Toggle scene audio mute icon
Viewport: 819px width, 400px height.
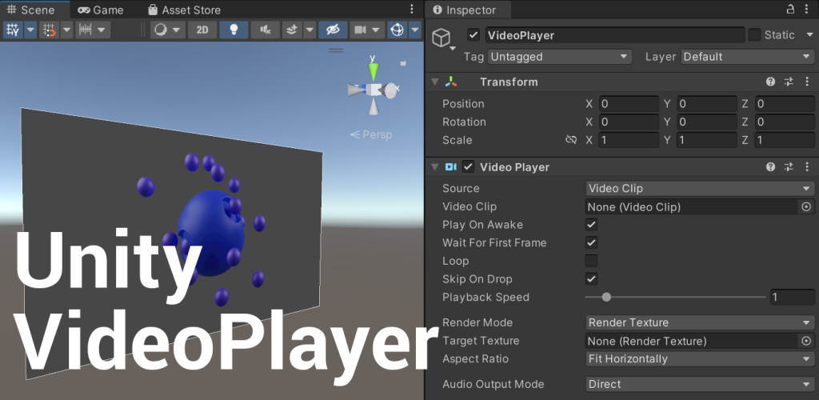pyautogui.click(x=265, y=30)
